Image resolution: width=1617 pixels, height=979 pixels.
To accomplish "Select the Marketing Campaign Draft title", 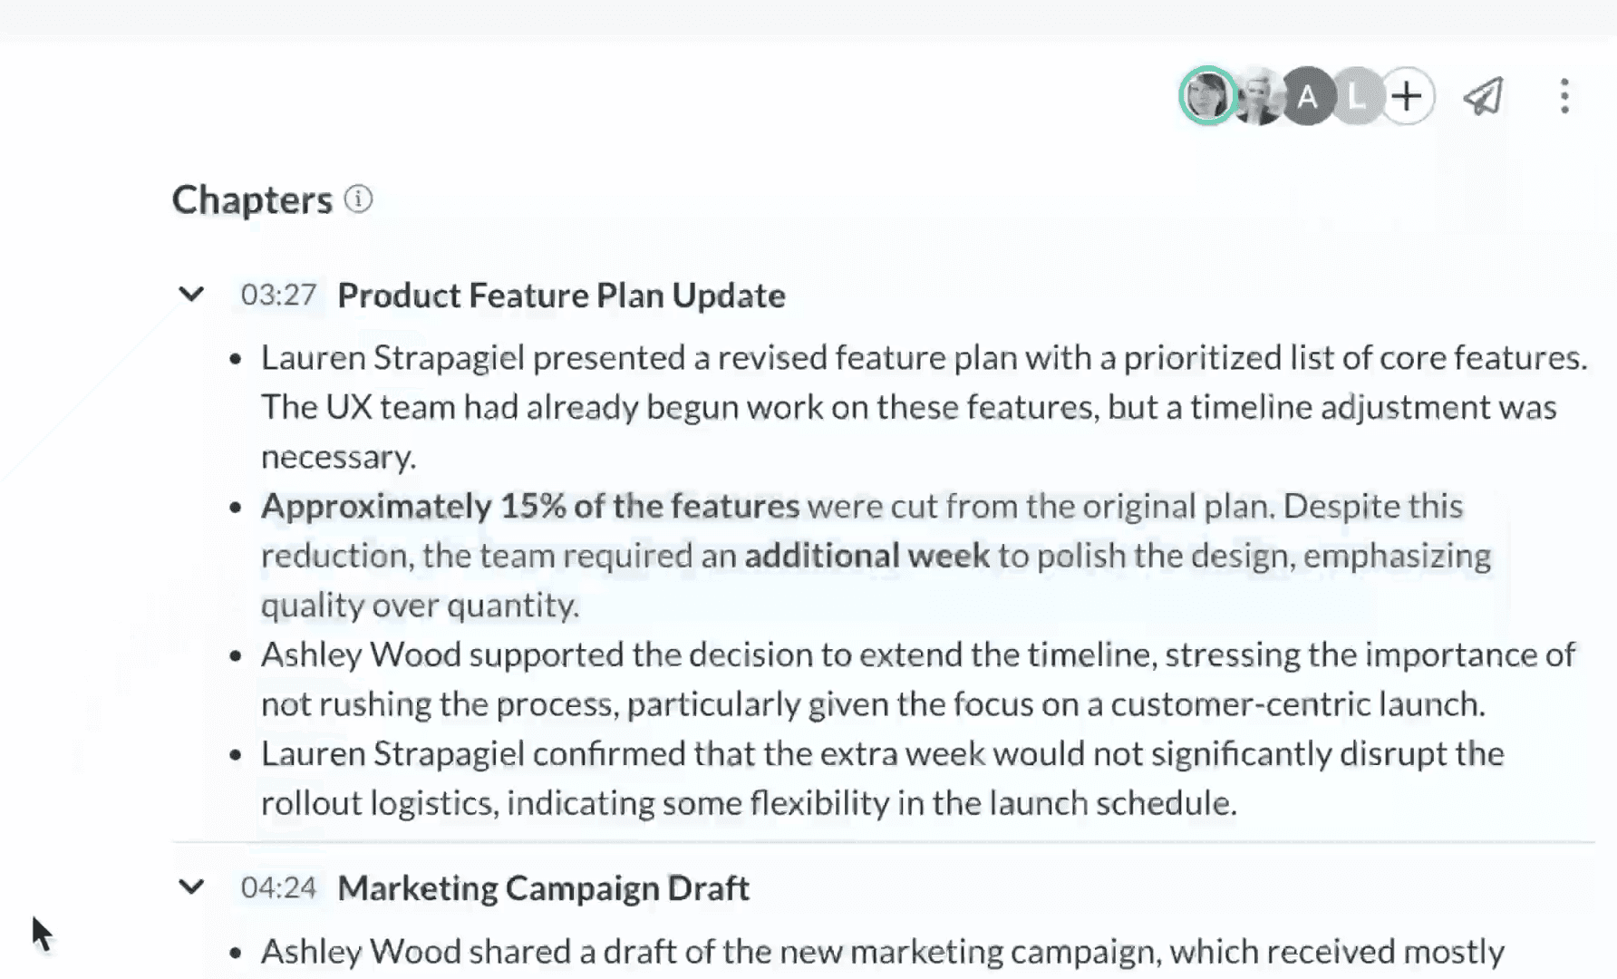I will click(x=543, y=888).
